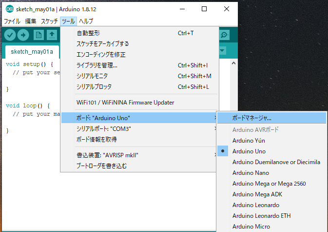Select Arduino Leonardo board

(x=272, y=205)
